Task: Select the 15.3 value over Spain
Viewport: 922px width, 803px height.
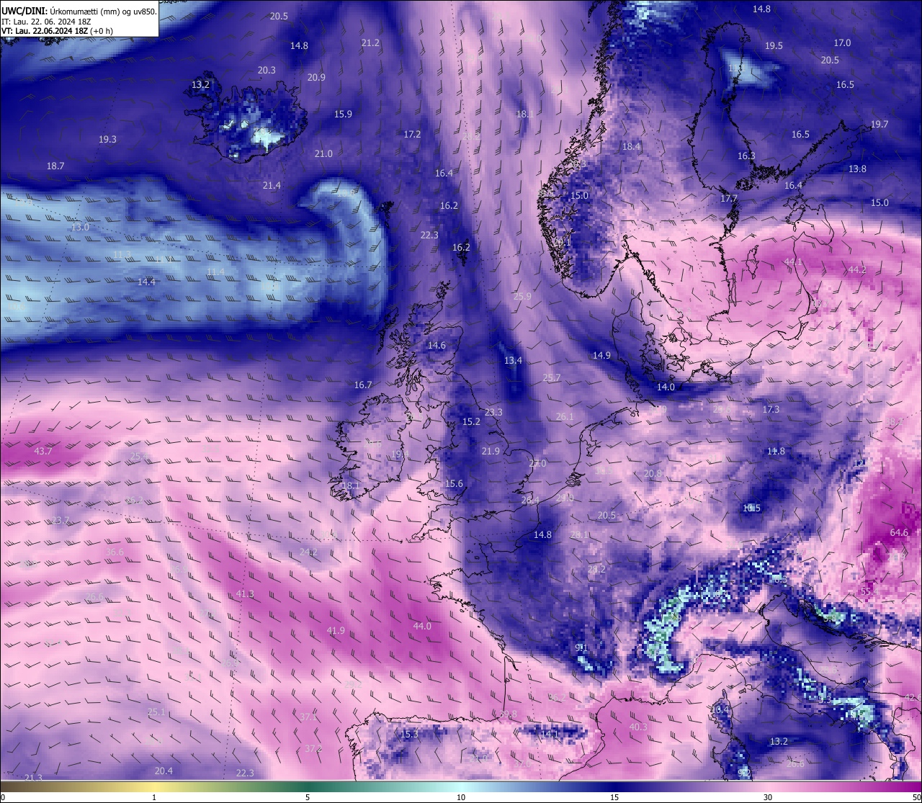Action: click(409, 735)
